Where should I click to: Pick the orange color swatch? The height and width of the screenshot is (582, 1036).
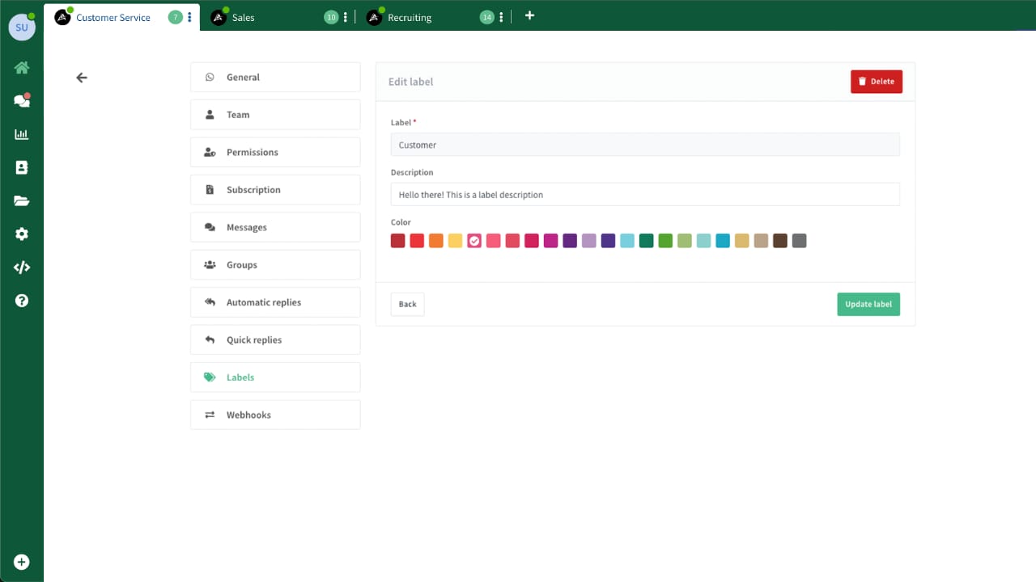436,240
